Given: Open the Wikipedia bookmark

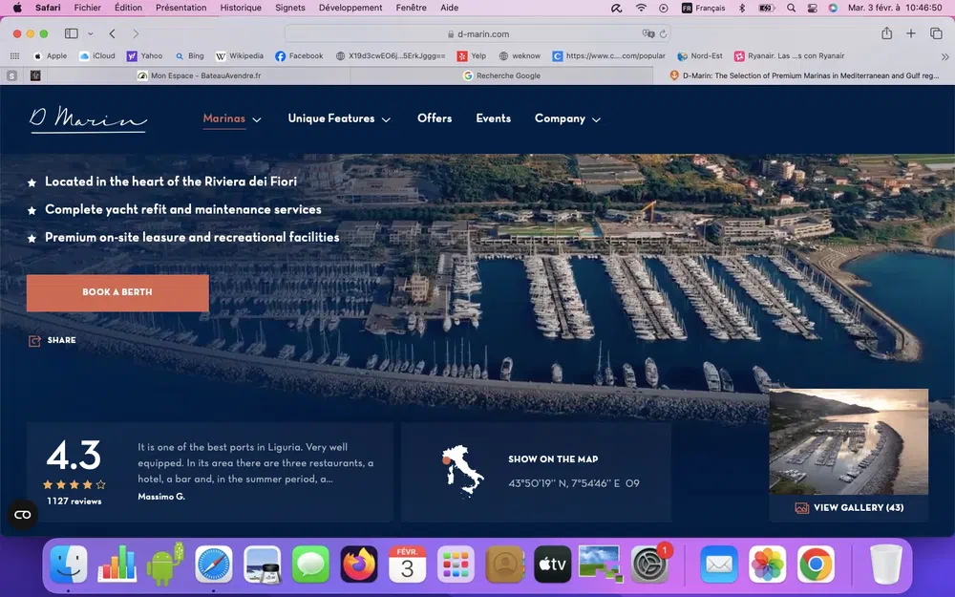Looking at the screenshot, I should coord(240,56).
